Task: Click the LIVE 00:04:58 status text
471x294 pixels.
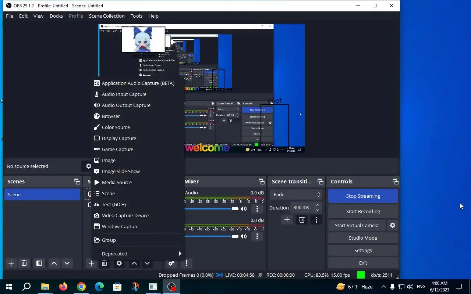Action: click(240, 275)
